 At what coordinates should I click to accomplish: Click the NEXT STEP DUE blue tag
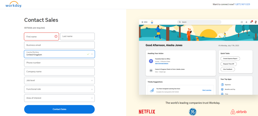coord(162,64)
